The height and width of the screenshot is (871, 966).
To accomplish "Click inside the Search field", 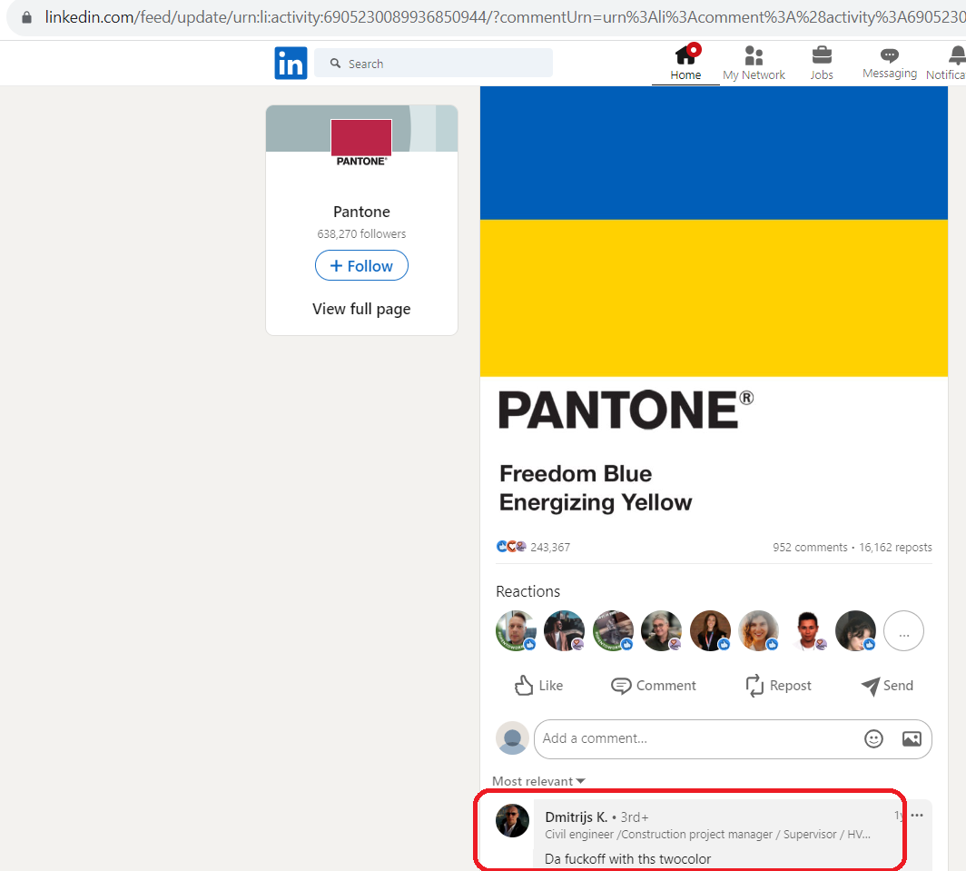I will click(x=433, y=63).
